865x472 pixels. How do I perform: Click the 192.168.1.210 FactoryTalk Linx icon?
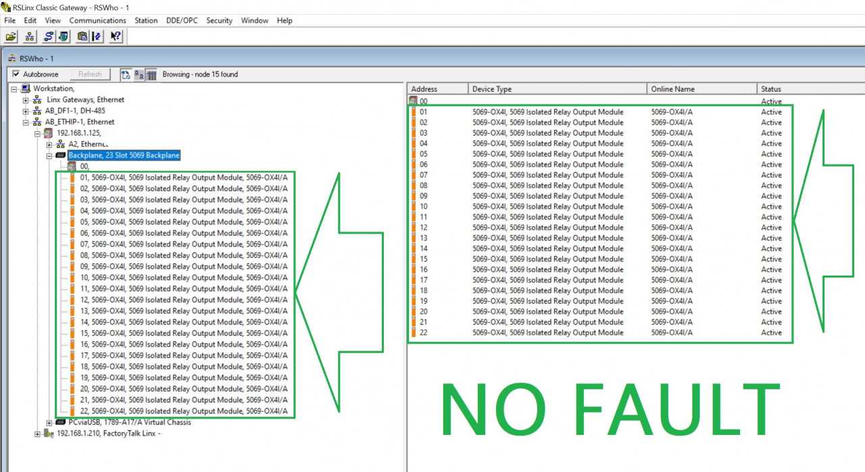coord(49,434)
